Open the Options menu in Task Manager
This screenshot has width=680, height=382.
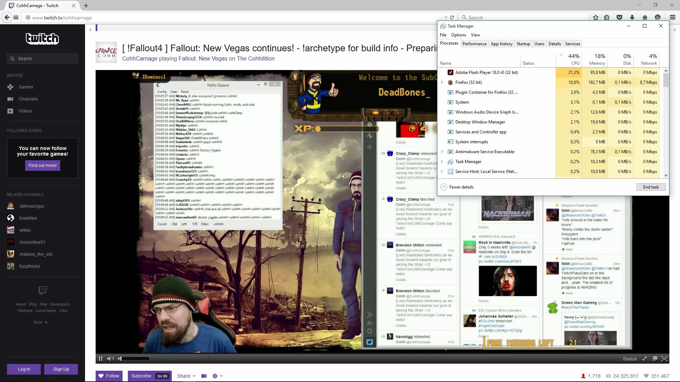(458, 35)
